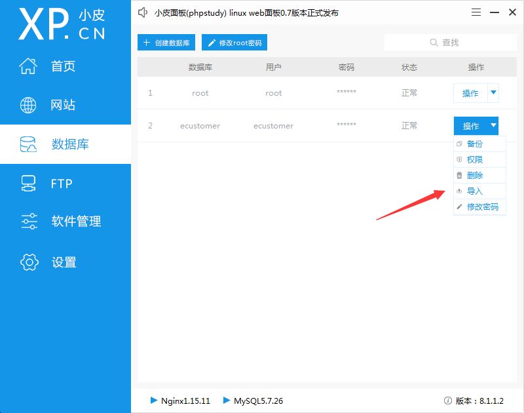The image size is (524, 413).
Task: Click 状态 column header
Action: point(409,68)
